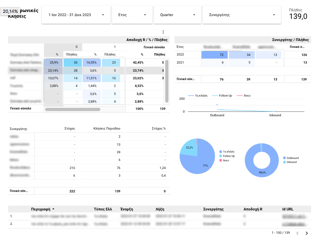Click Στόχος % value 1,24
Viewport: 320px width, 239px height.
tap(163, 168)
